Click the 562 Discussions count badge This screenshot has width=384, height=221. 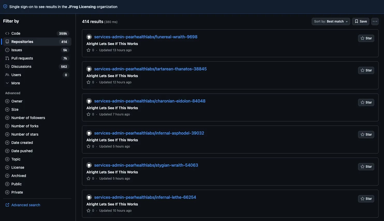[x=64, y=67]
